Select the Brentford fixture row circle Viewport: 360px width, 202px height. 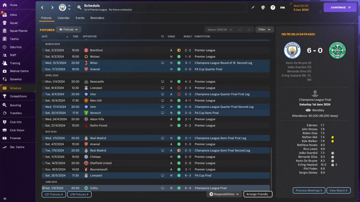[x=43, y=50]
